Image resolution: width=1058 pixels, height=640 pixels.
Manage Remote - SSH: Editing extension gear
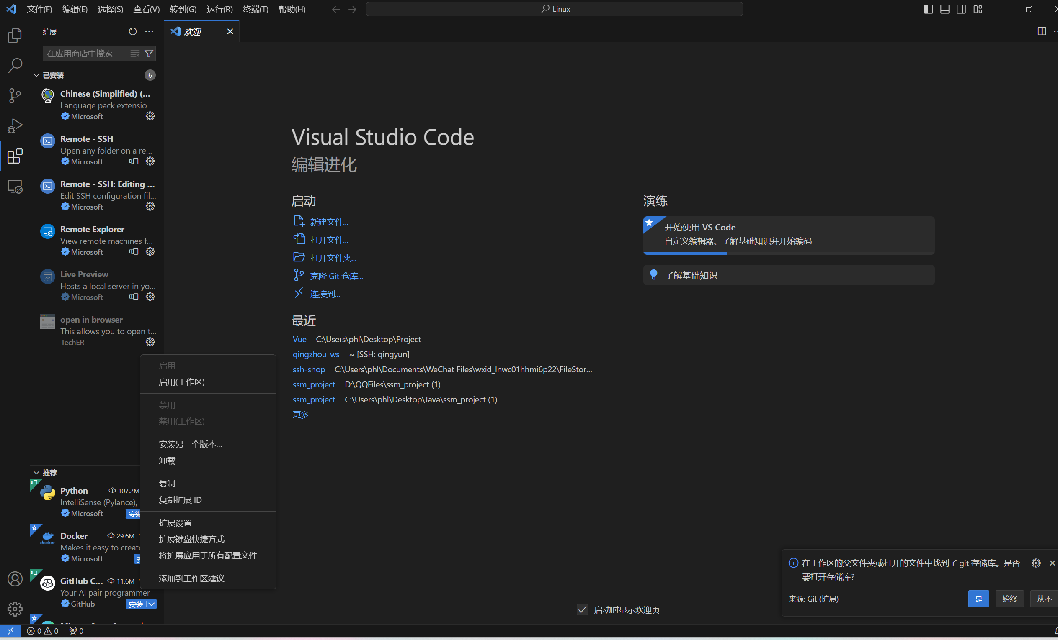150,206
